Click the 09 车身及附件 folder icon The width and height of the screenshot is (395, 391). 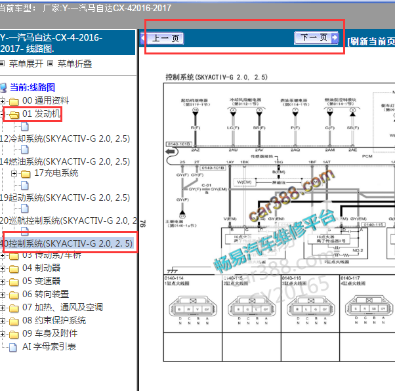coord(14,335)
